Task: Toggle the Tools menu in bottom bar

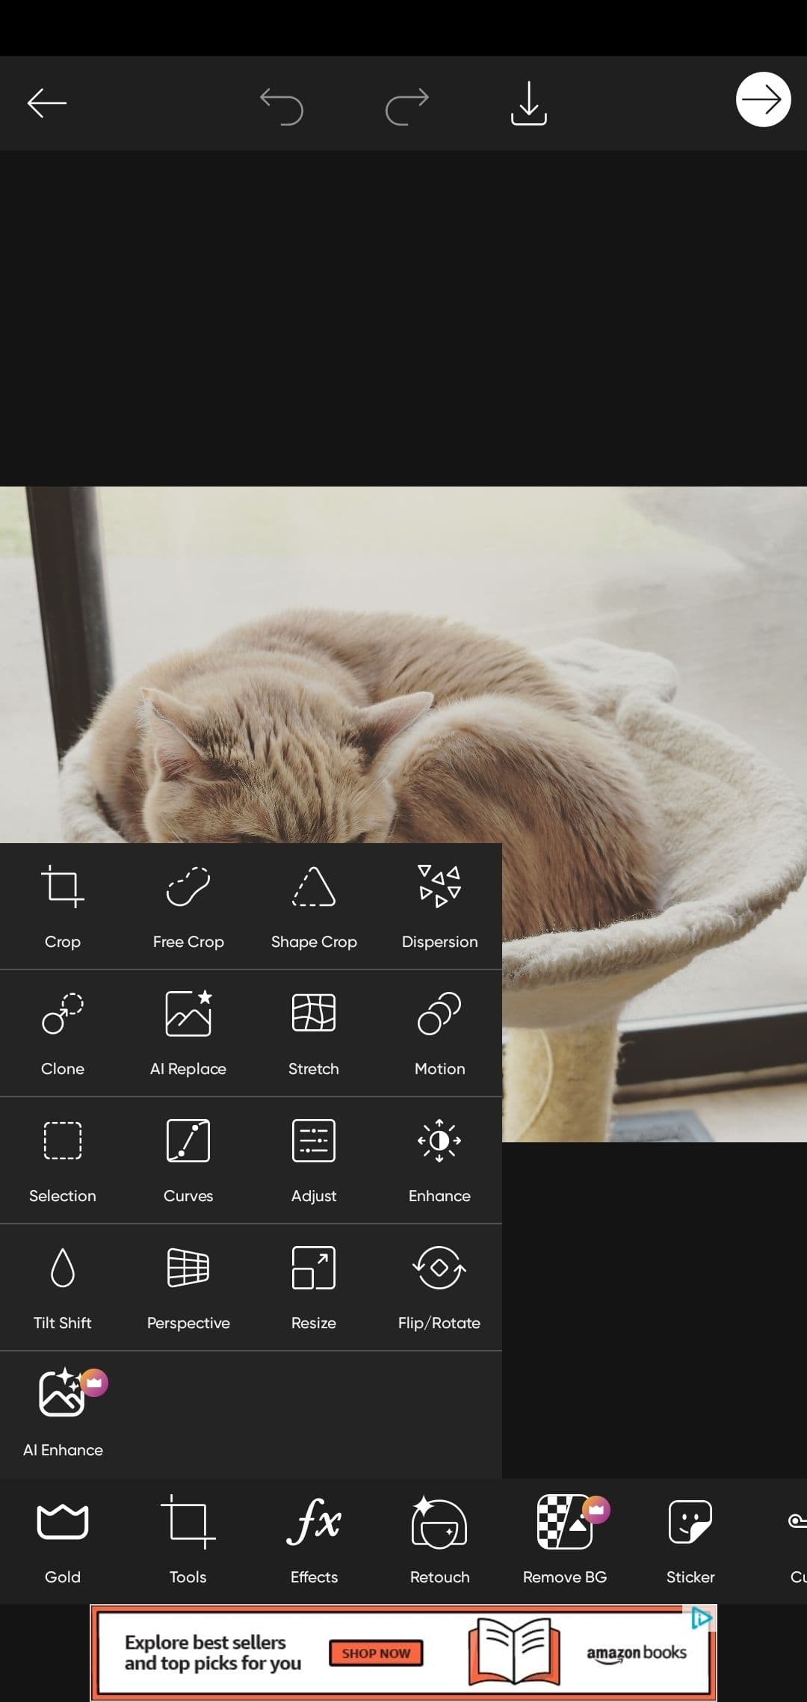Action: (x=188, y=1541)
